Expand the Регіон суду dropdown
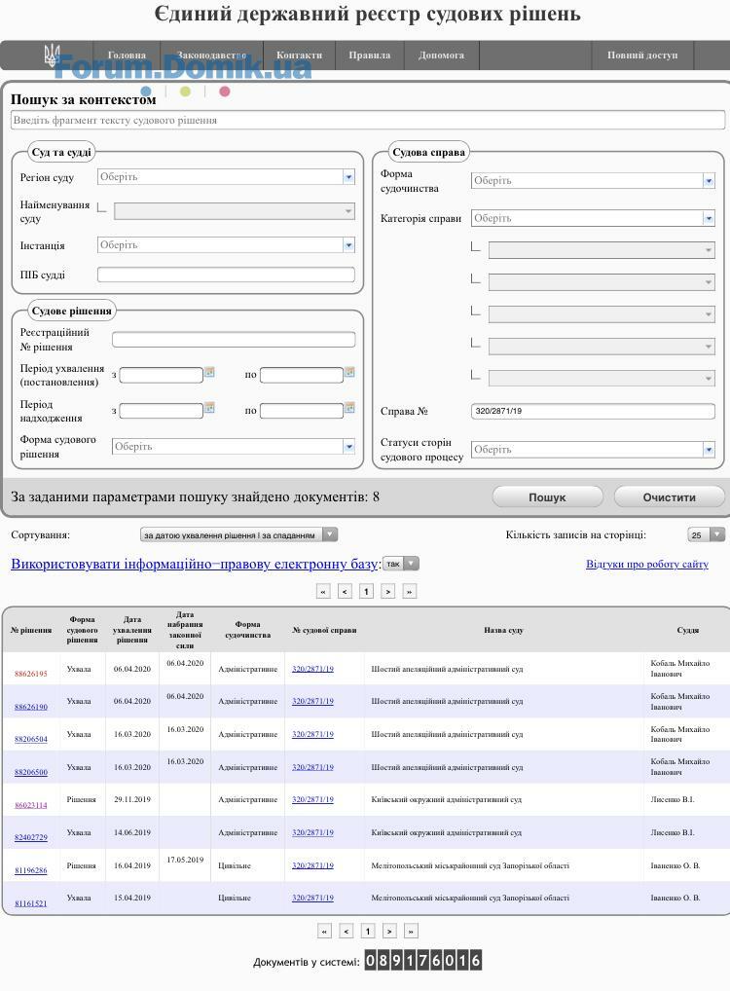Viewport: 730px width, 991px height. (348, 177)
